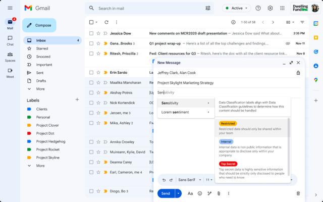Refresh the inbox message list
Viewport: 323px width, 202px height.
click(106, 22)
